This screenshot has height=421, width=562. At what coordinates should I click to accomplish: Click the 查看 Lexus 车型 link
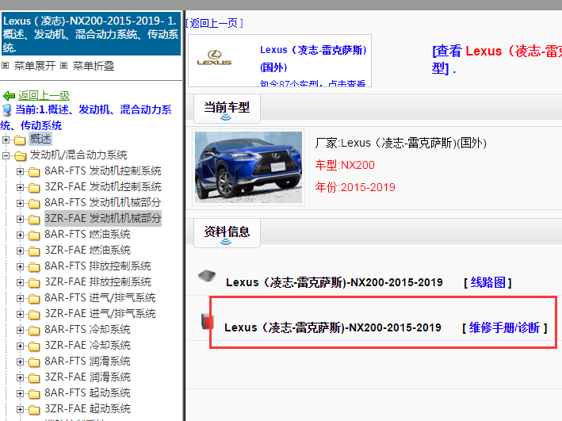[497, 59]
